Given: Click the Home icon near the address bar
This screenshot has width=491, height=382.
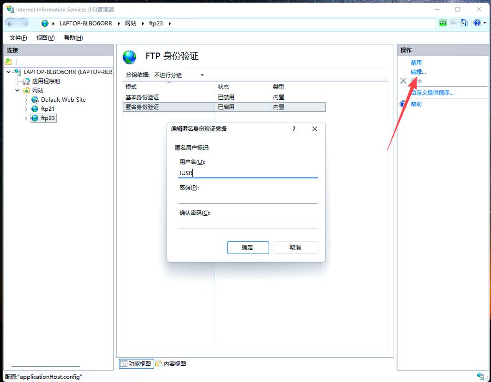Looking at the screenshot, I should [x=464, y=22].
